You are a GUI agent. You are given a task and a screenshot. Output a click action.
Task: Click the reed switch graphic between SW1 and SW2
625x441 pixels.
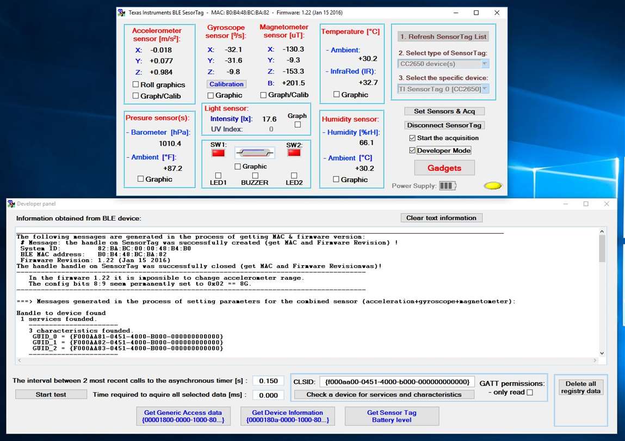tap(255, 152)
